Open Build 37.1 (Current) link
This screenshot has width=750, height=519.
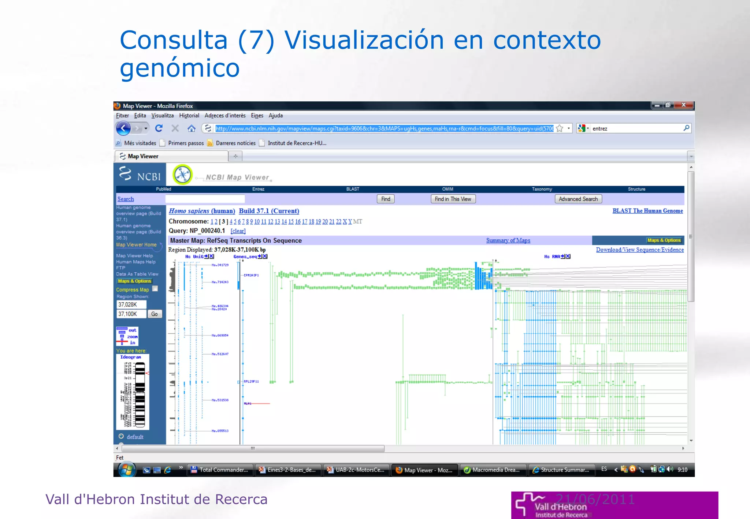click(269, 211)
